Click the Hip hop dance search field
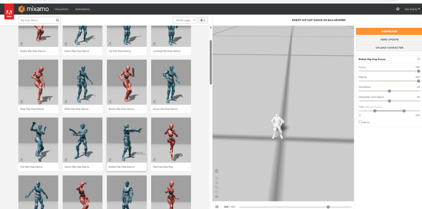 (x=40, y=20)
